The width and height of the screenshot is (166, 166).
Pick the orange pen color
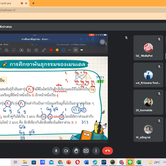(x=57, y=50)
